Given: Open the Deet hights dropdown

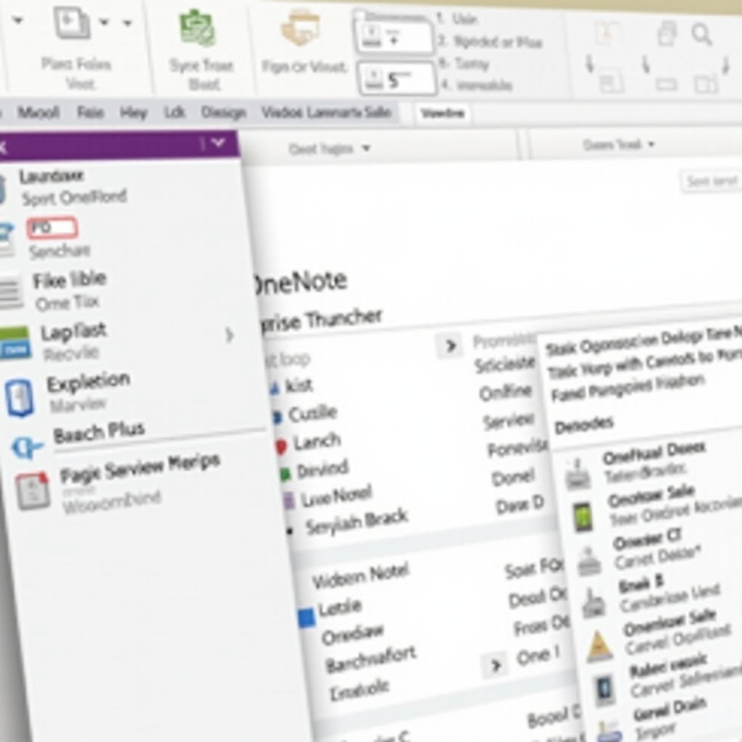Looking at the screenshot, I should (x=330, y=149).
